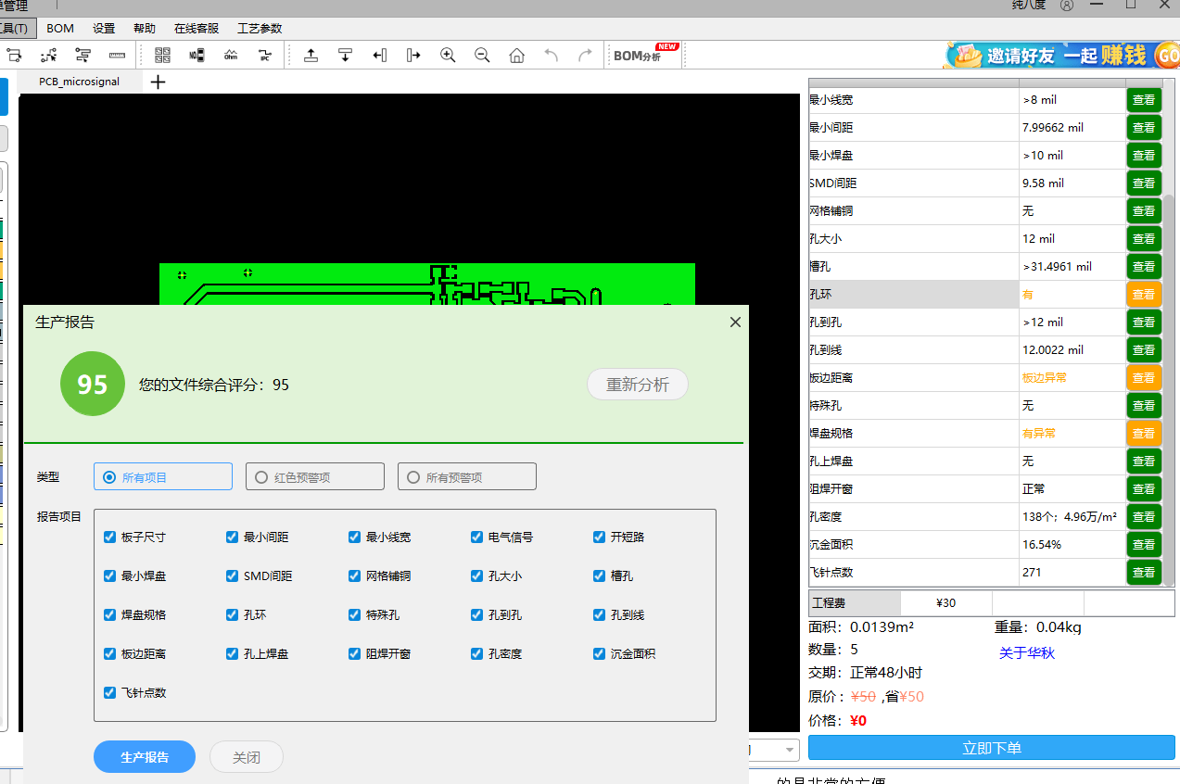Toggle the 网格铺铜 checkbox

pyautogui.click(x=355, y=575)
